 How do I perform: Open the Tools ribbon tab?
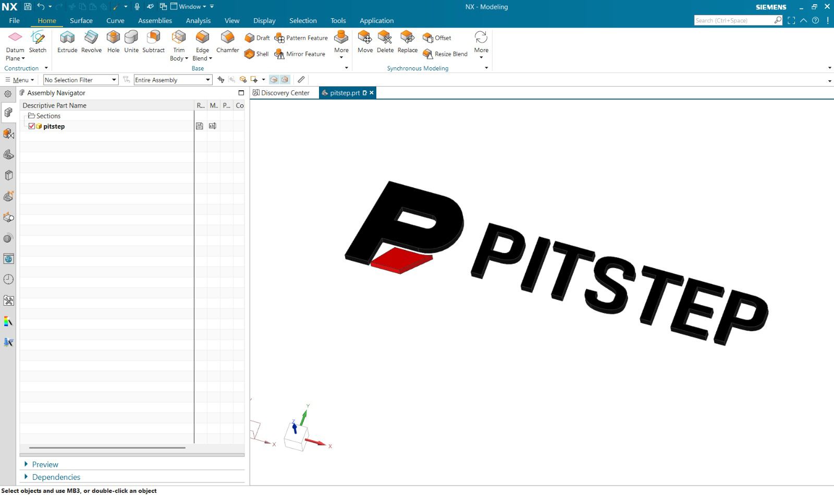(338, 20)
